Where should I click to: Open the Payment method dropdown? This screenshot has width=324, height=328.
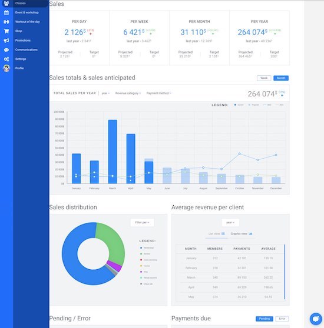point(158,93)
